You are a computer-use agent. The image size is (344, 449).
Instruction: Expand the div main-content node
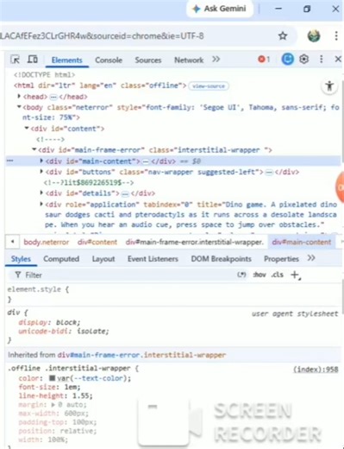pyautogui.click(x=41, y=161)
